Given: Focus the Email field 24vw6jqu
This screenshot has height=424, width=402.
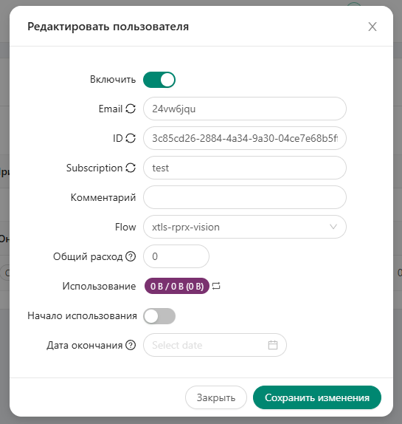Looking at the screenshot, I should tap(245, 109).
